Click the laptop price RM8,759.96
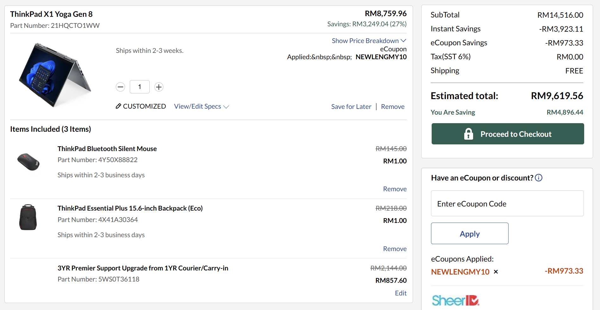 386,14
